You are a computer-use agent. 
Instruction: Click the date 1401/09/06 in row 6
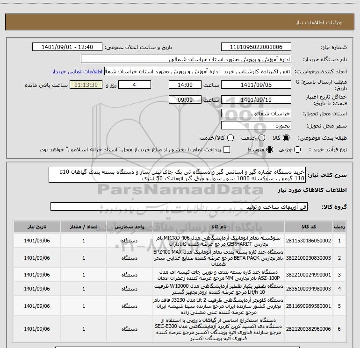point(37,329)
